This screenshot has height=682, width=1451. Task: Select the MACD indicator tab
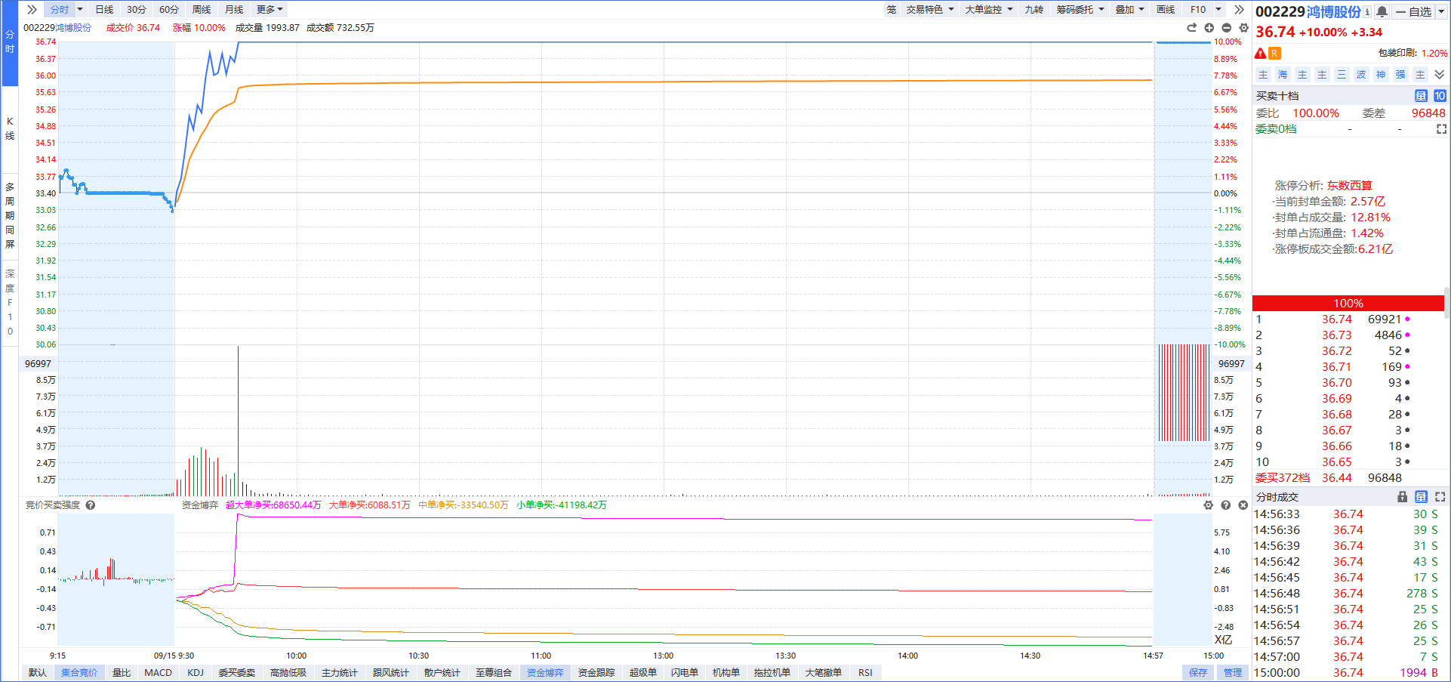pyautogui.click(x=158, y=673)
